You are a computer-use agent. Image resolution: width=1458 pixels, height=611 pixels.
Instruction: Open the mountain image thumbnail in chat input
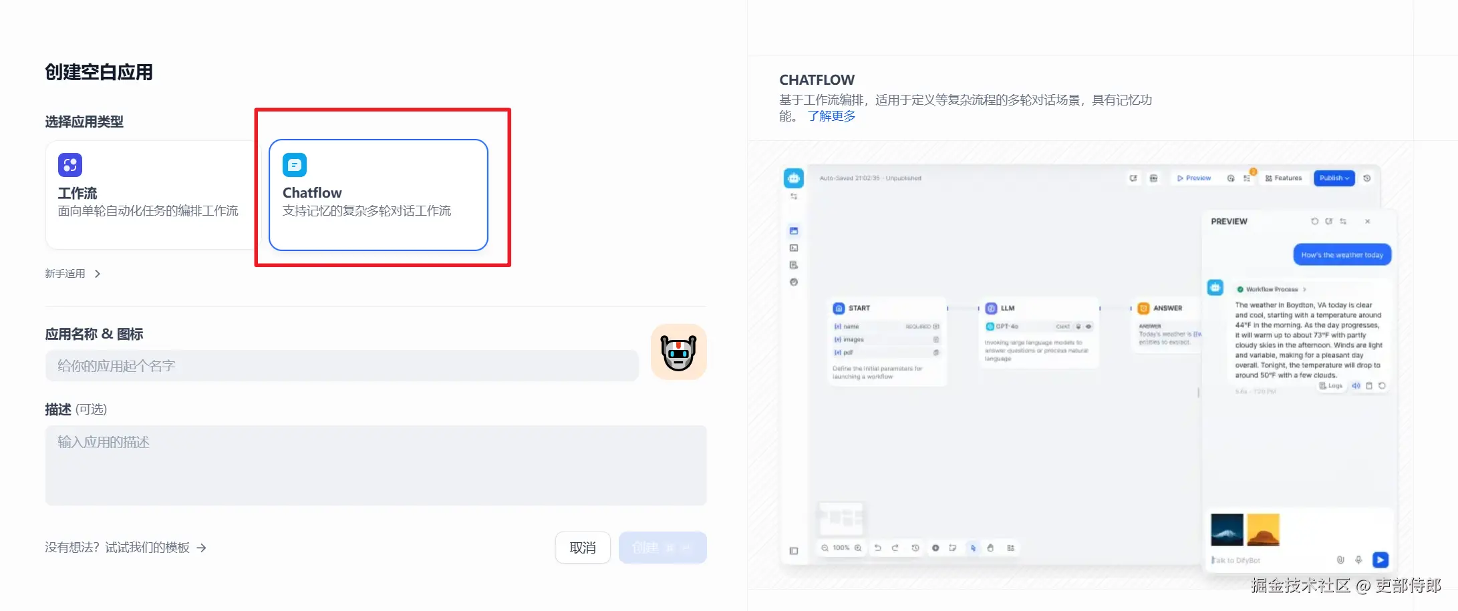pos(1227,530)
